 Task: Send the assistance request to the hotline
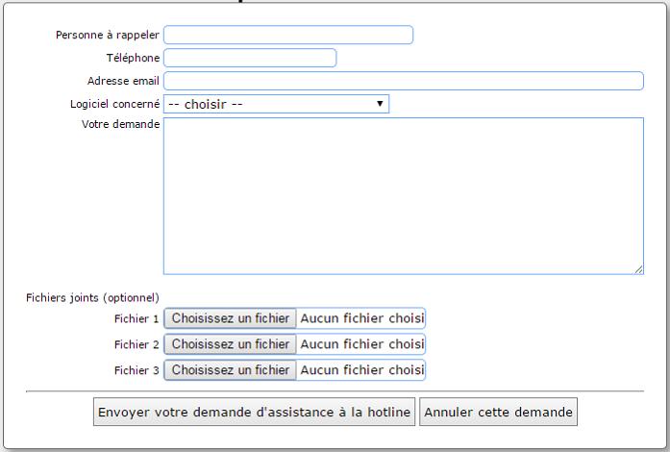pos(255,413)
